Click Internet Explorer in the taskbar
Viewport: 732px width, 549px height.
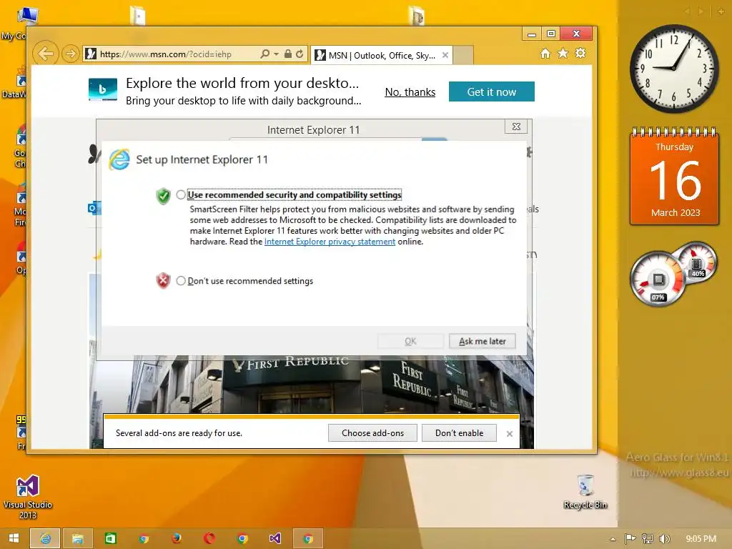click(45, 538)
